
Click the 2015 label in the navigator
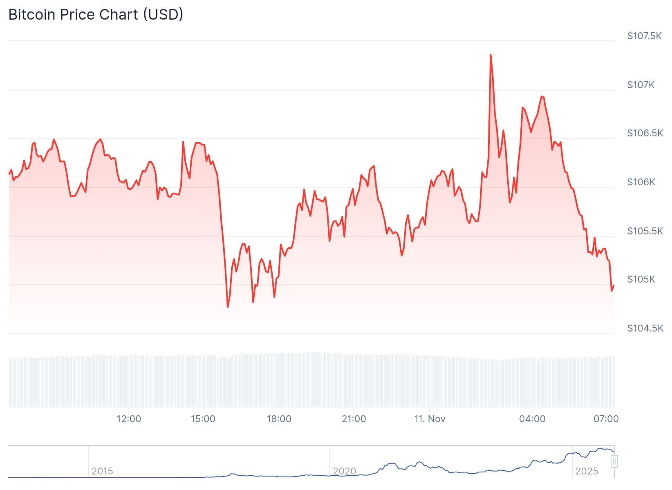coord(102,471)
